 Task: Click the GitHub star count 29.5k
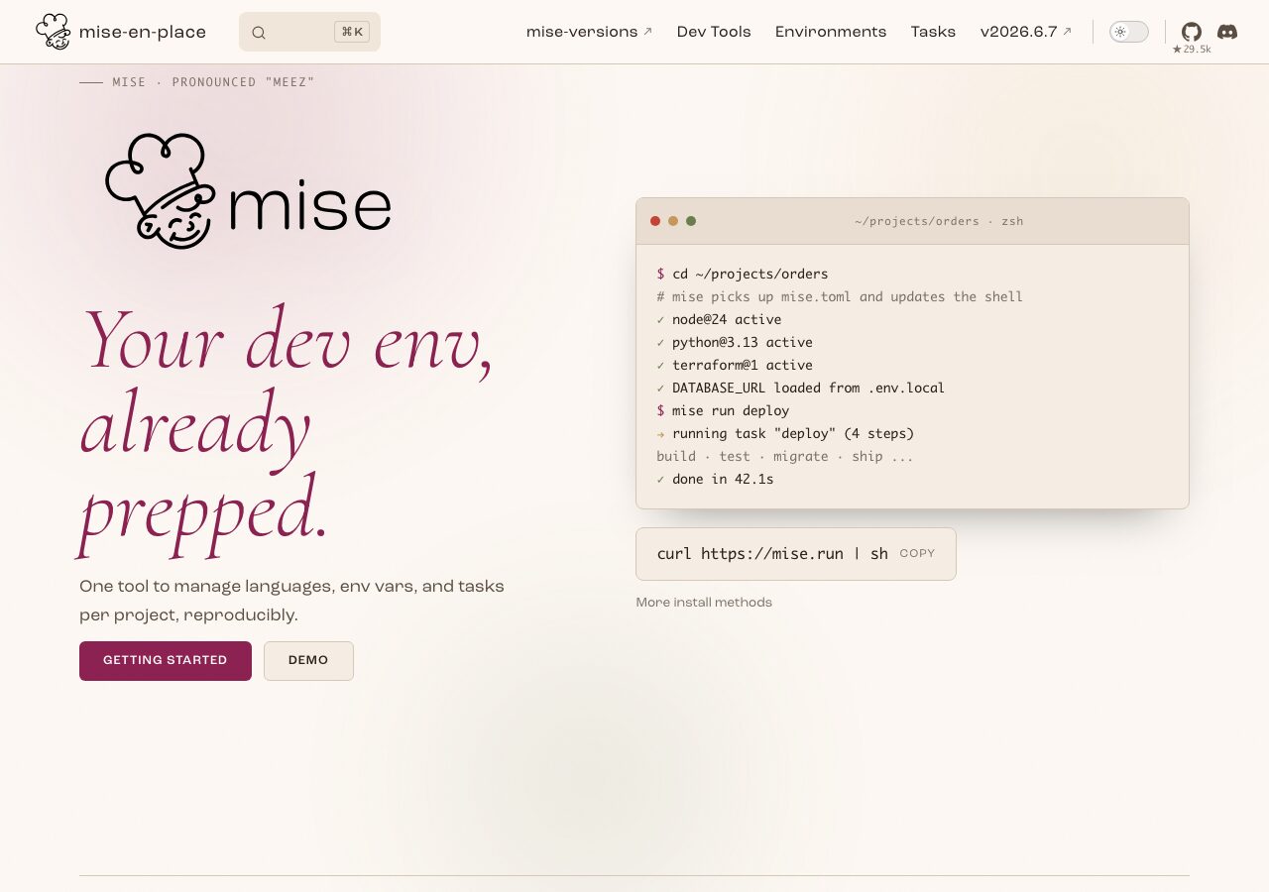(1192, 49)
